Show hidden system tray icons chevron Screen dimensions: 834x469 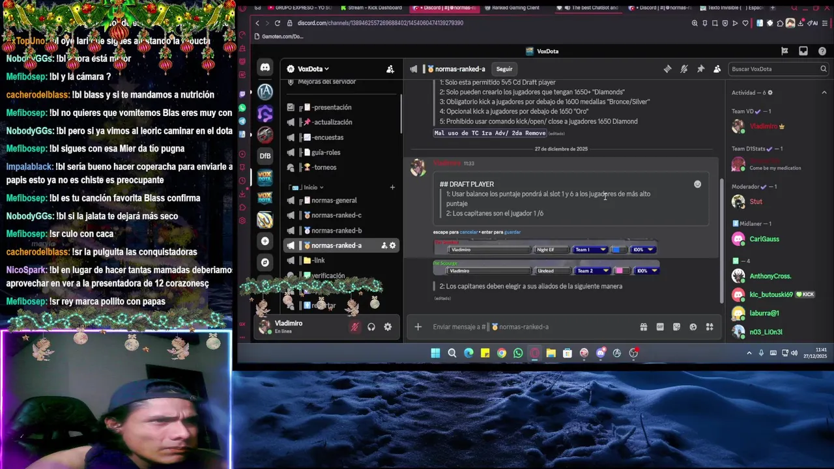[749, 353]
